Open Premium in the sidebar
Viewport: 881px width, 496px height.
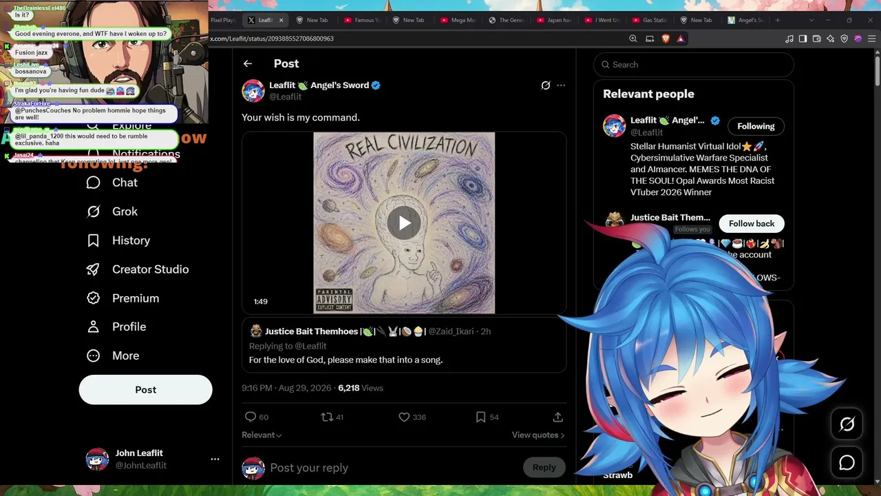[123, 298]
